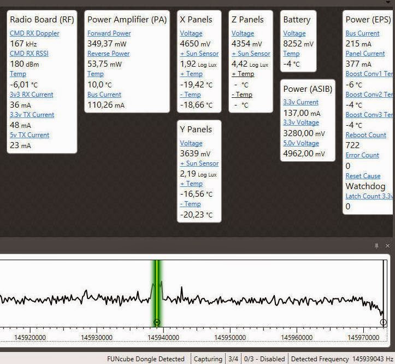The image size is (395, 364).
Task: Open the X Panels - Temp link
Action: tap(191, 95)
